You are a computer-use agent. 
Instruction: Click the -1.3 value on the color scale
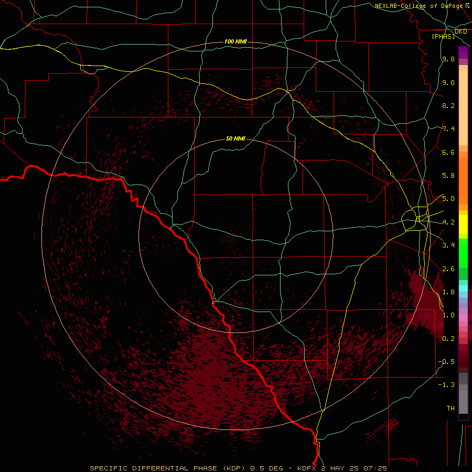(x=446, y=385)
